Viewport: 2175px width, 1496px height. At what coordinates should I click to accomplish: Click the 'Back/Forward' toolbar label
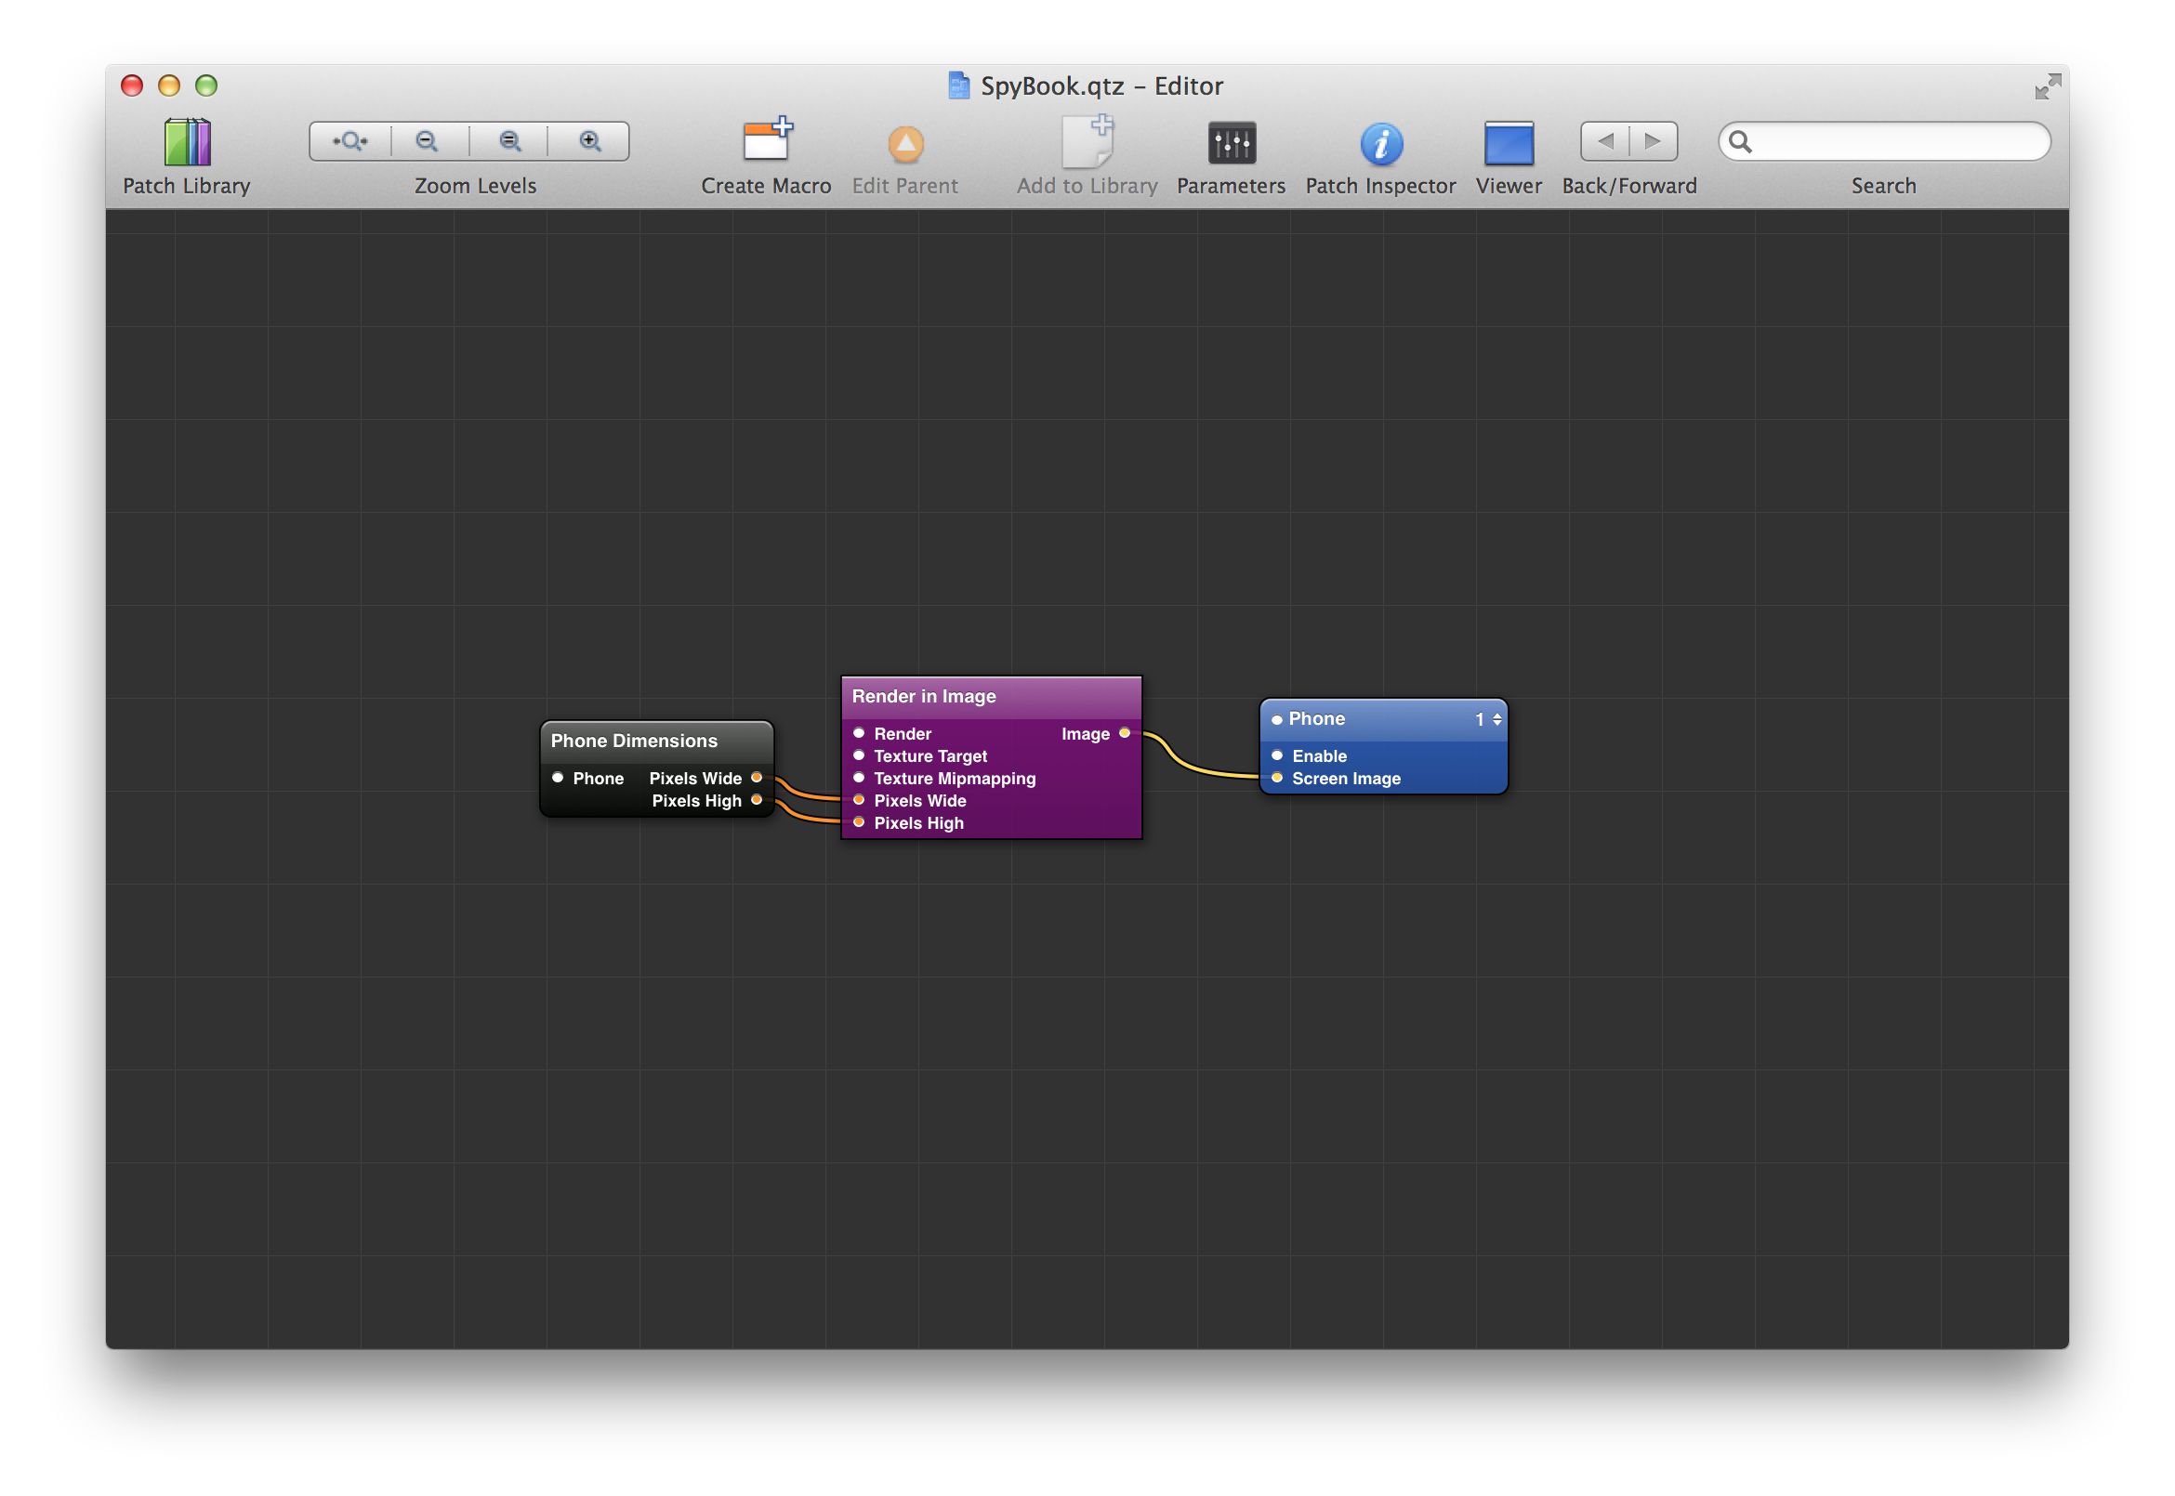(x=1630, y=186)
